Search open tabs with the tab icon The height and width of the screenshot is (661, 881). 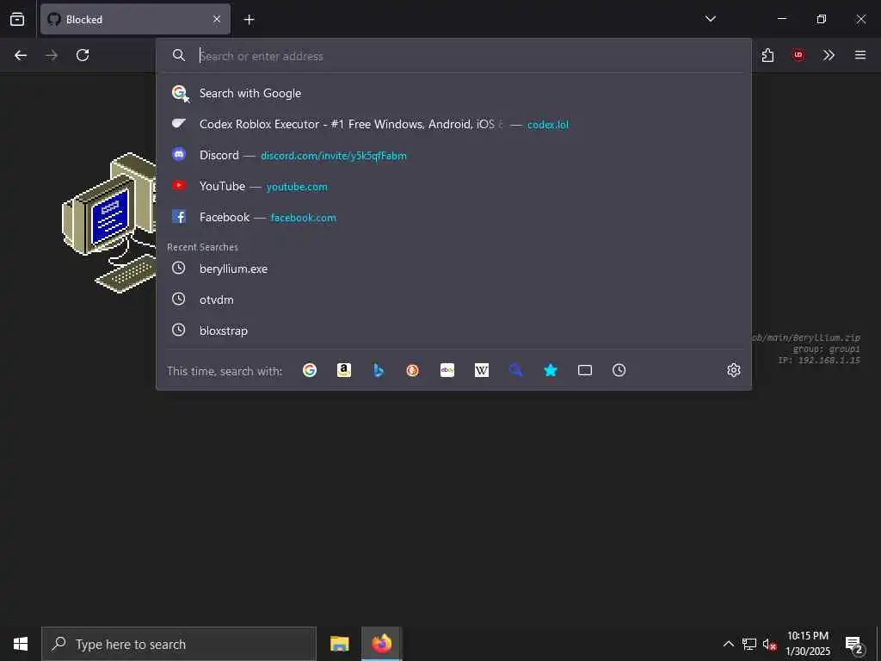(585, 370)
